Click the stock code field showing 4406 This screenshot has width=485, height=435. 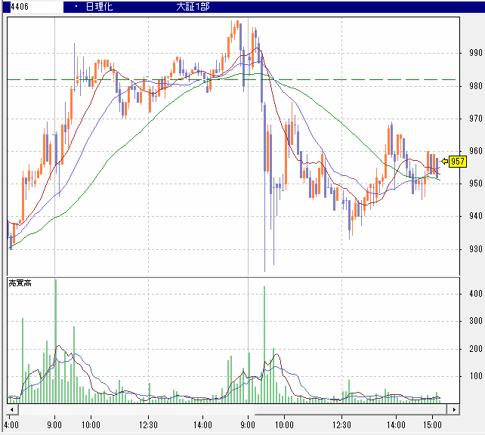pyautogui.click(x=37, y=7)
